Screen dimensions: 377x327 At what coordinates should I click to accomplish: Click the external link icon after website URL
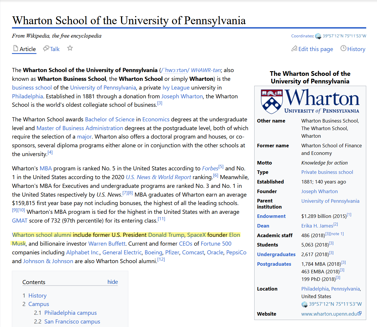point(360,313)
